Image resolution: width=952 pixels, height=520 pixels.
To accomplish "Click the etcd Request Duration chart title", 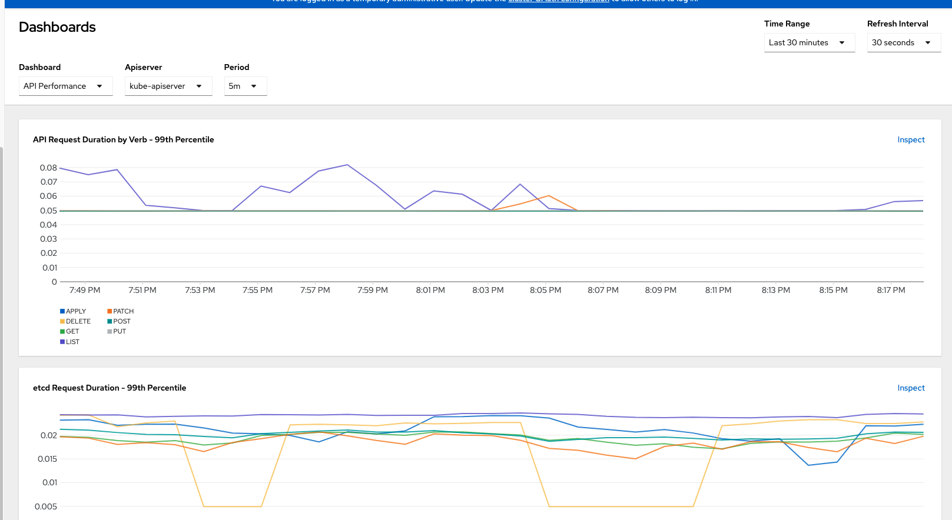I will (110, 388).
